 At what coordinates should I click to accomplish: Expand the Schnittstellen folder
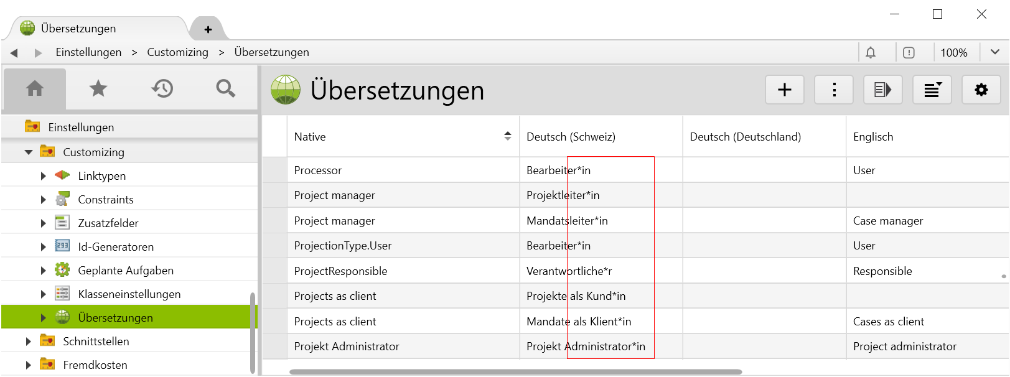pyautogui.click(x=29, y=342)
